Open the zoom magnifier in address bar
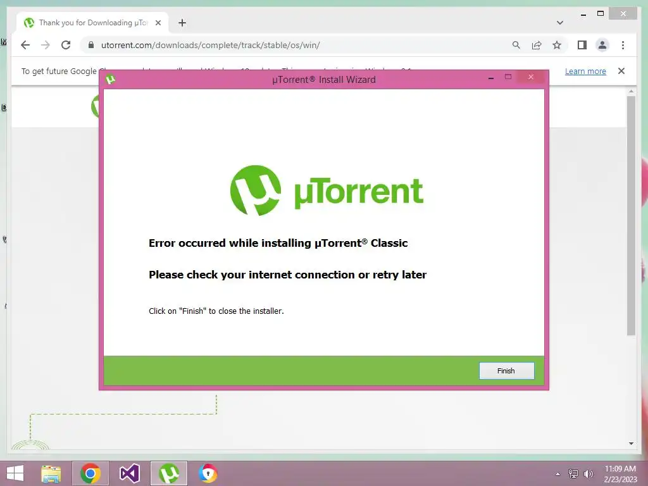The height and width of the screenshot is (486, 648). point(516,45)
